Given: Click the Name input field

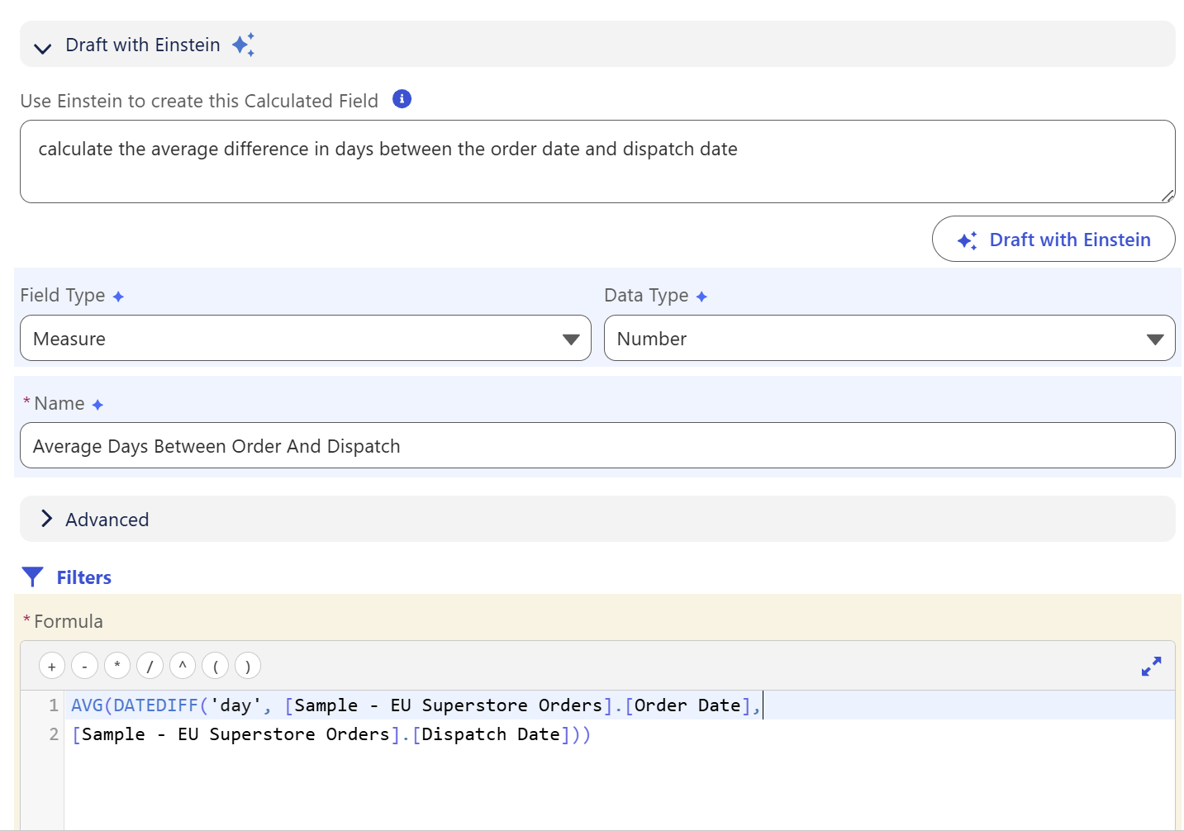Looking at the screenshot, I should click(597, 445).
